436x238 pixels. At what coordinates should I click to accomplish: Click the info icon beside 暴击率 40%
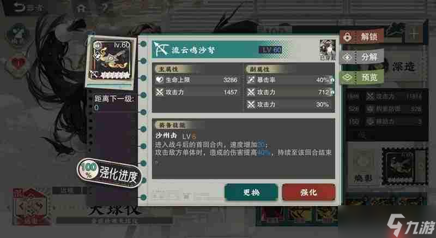pos(332,80)
